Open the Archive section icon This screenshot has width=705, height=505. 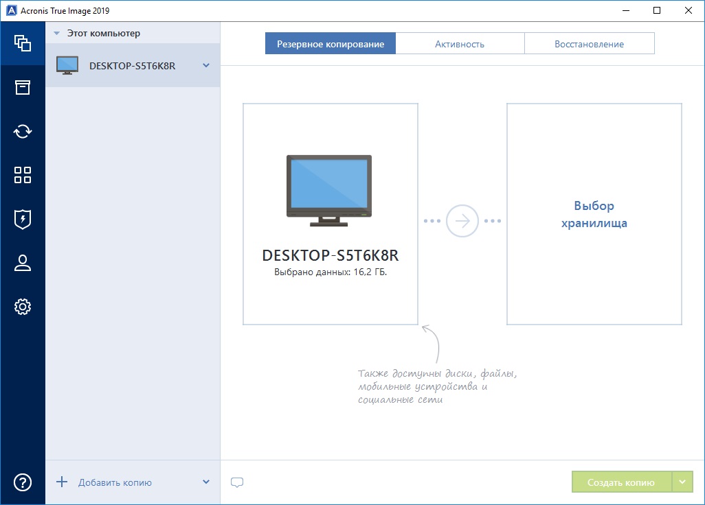(x=23, y=87)
